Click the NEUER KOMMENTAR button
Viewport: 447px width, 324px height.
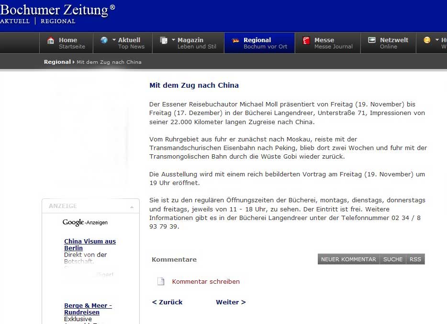coord(348,259)
